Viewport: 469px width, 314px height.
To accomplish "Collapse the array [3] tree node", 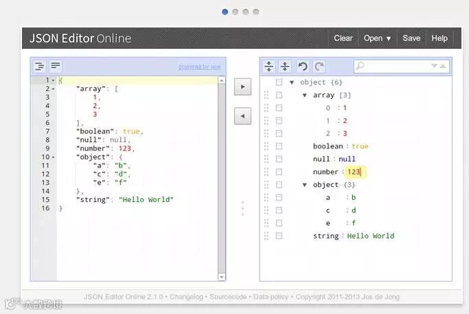I will [x=304, y=96].
